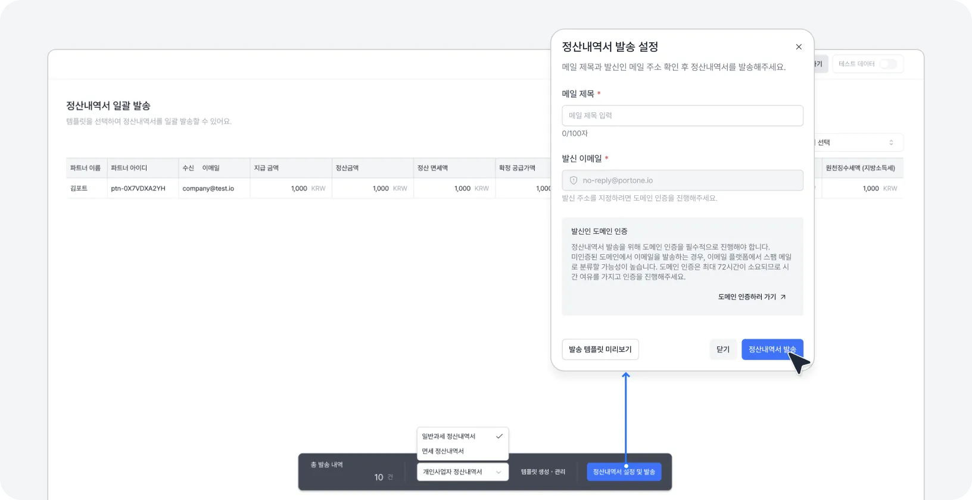
Task: Click the 닫기 button
Action: 722,349
